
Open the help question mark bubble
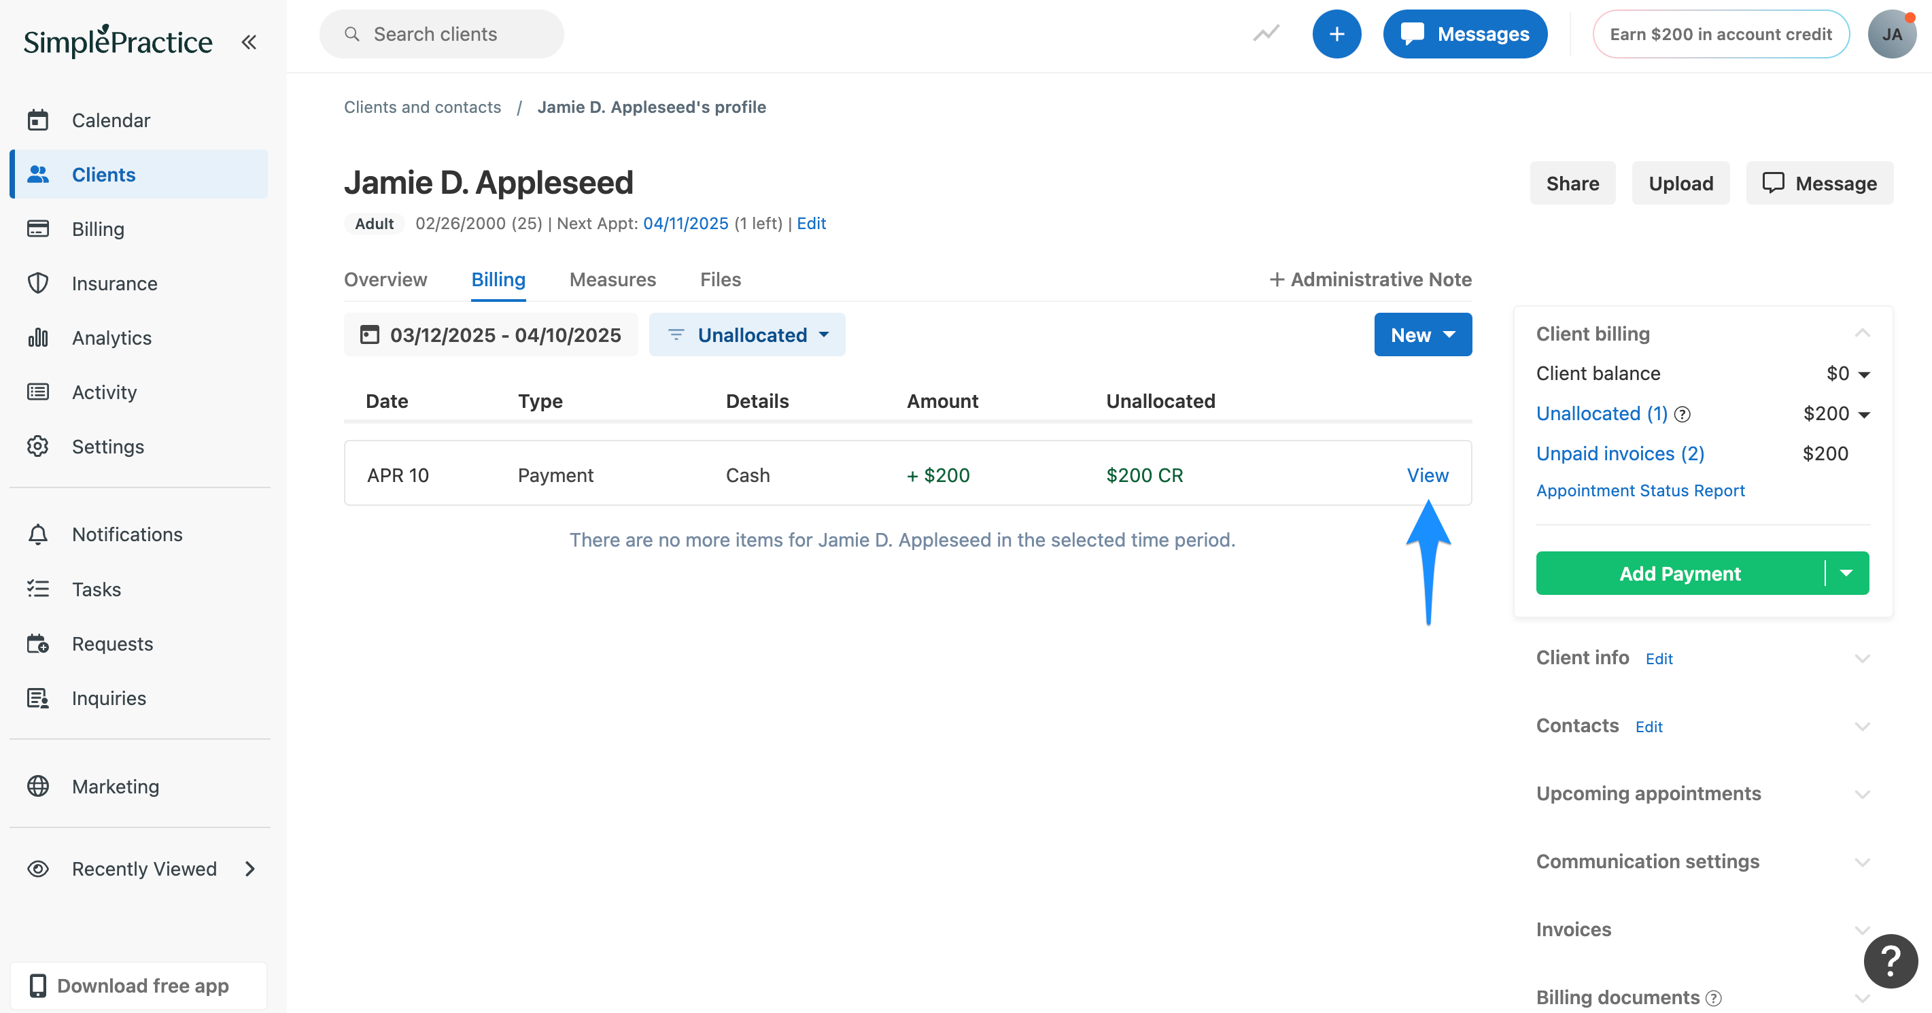[x=1889, y=961]
